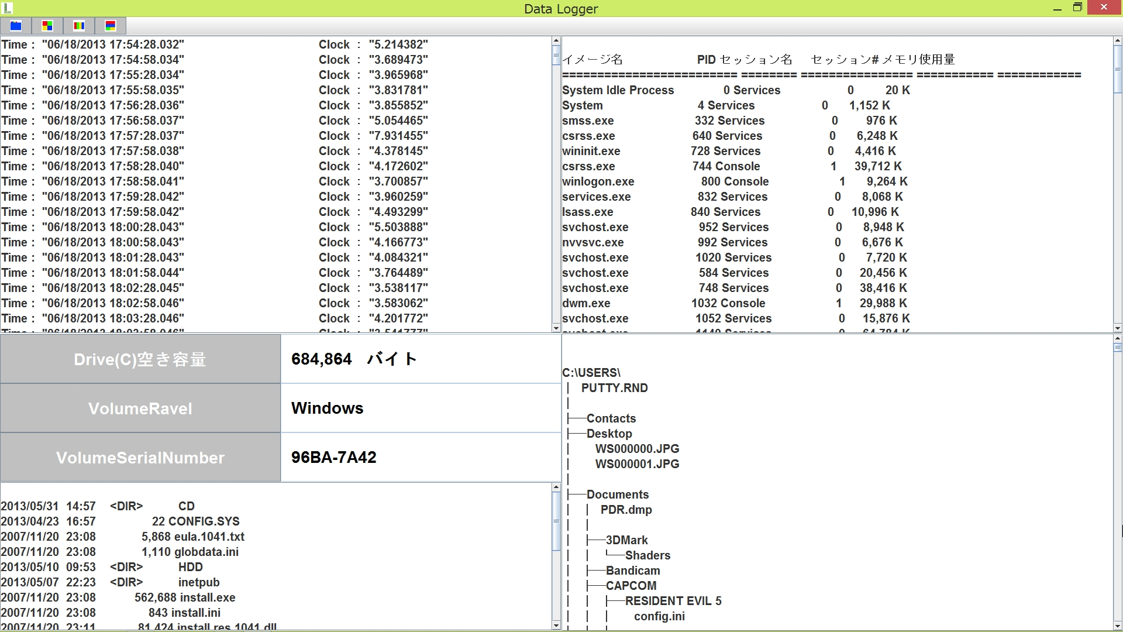This screenshot has width=1123, height=632.
Task: Click the Data Logger app icon in title bar
Action: pyautogui.click(x=8, y=8)
